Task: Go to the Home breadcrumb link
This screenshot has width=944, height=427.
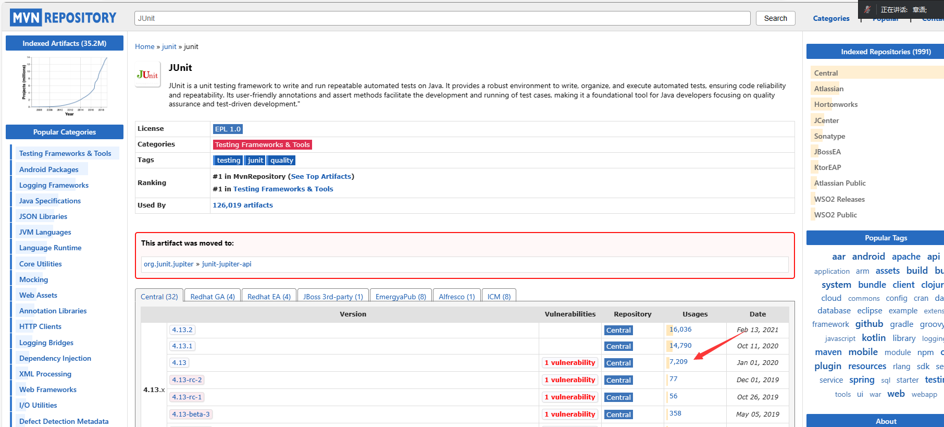Action: [144, 46]
